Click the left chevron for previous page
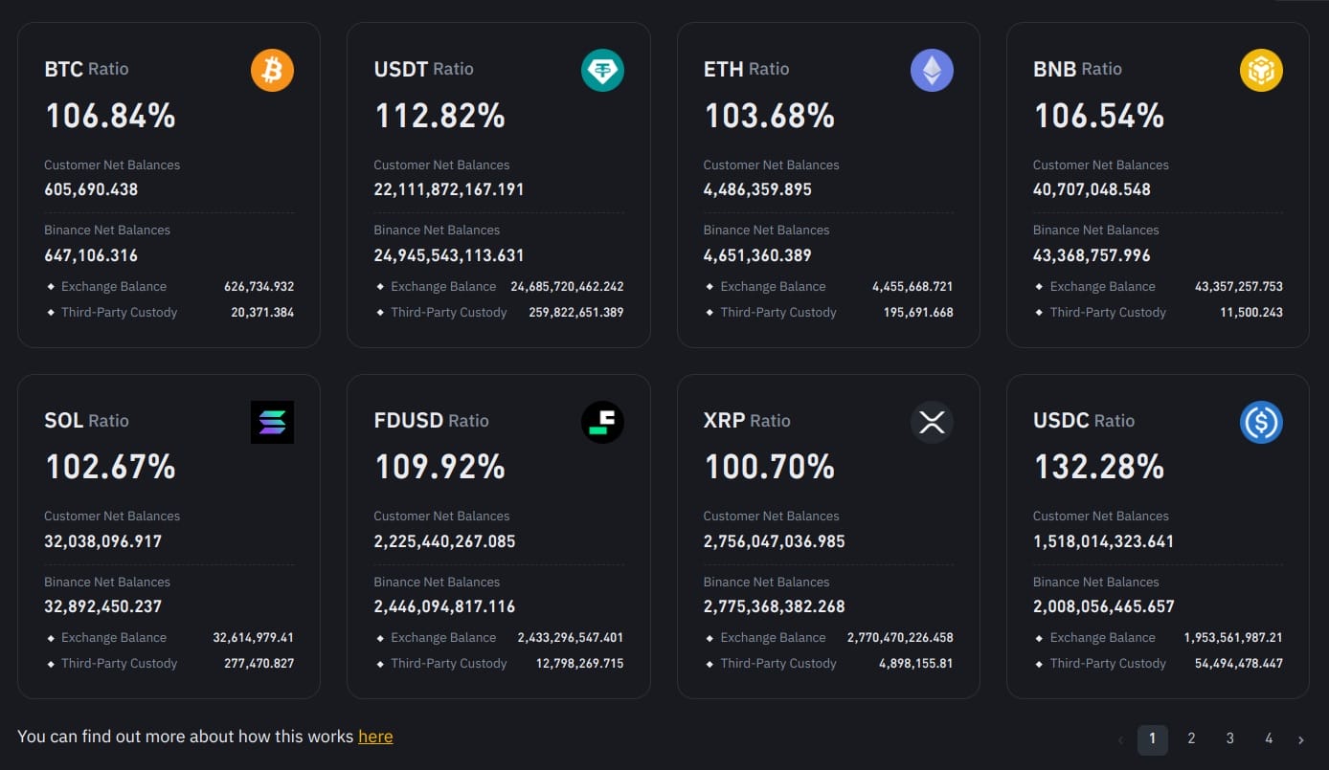This screenshot has width=1329, height=770. pos(1121,739)
